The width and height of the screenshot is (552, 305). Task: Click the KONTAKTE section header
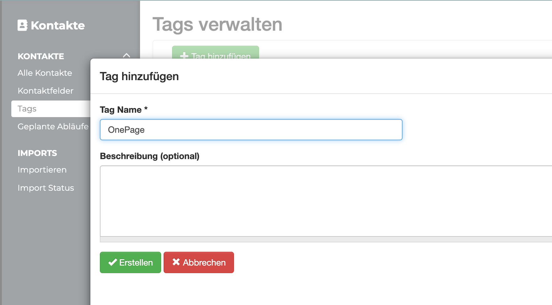pyautogui.click(x=41, y=56)
